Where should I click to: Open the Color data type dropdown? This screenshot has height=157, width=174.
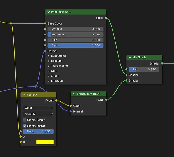click(x=38, y=108)
